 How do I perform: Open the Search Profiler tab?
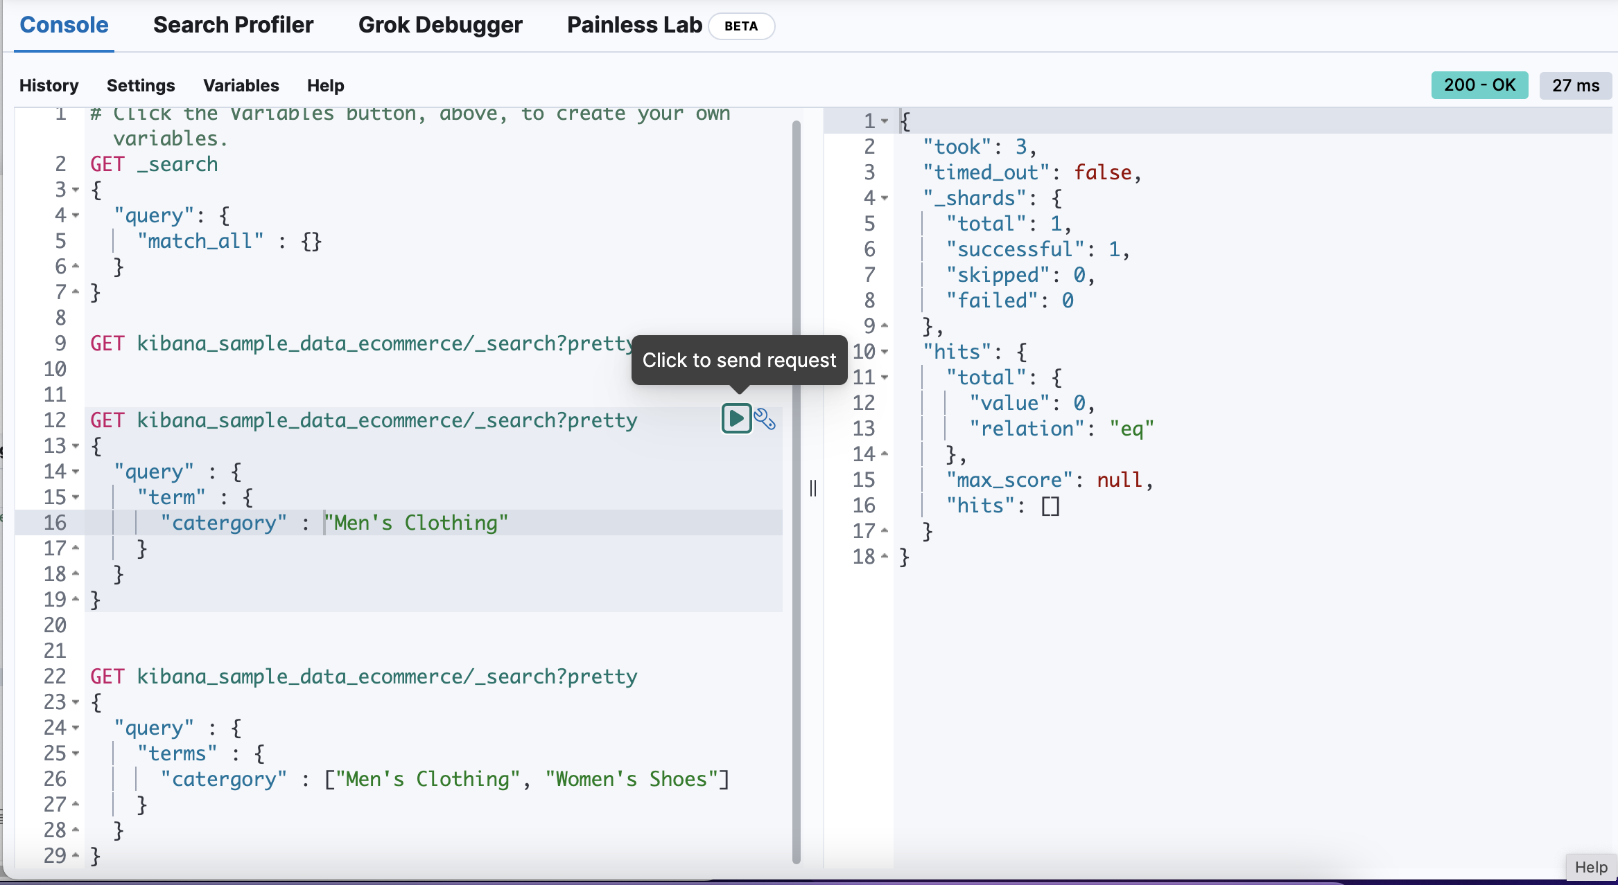(233, 25)
